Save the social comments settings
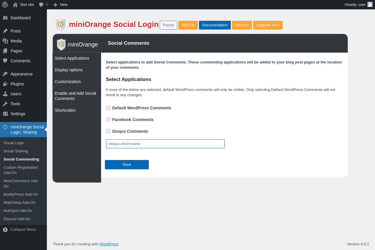Viewport: 375px width, 250px height. click(x=127, y=165)
